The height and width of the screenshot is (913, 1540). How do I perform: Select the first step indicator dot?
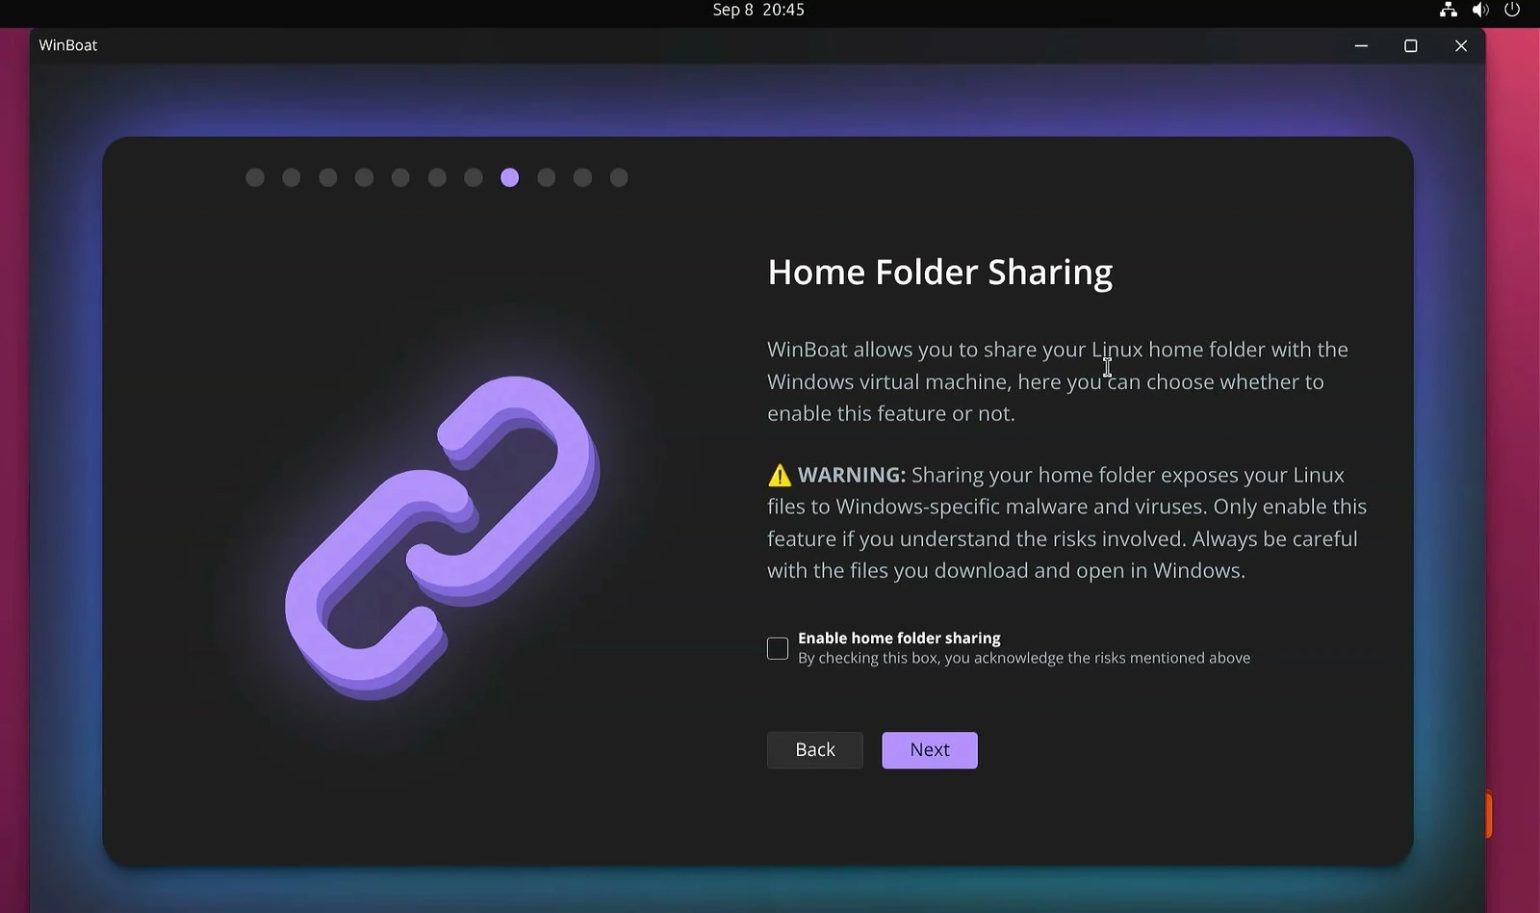[x=255, y=177]
